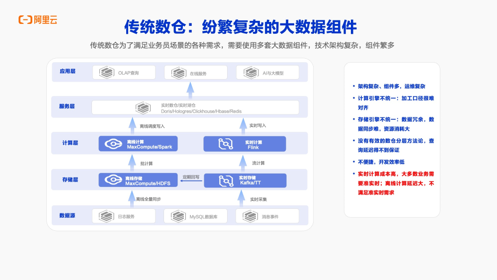Select the 消息事件 box
Viewport: 497px width, 280px height.
pos(267,216)
